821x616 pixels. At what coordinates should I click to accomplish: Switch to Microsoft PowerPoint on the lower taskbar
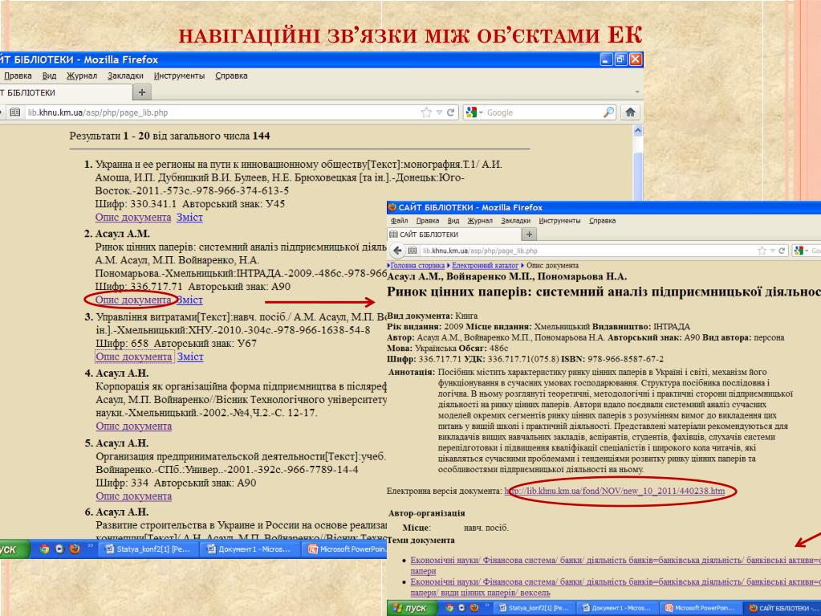(700, 608)
